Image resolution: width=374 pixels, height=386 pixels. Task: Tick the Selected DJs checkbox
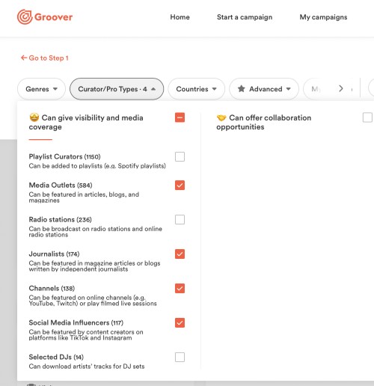tap(180, 357)
